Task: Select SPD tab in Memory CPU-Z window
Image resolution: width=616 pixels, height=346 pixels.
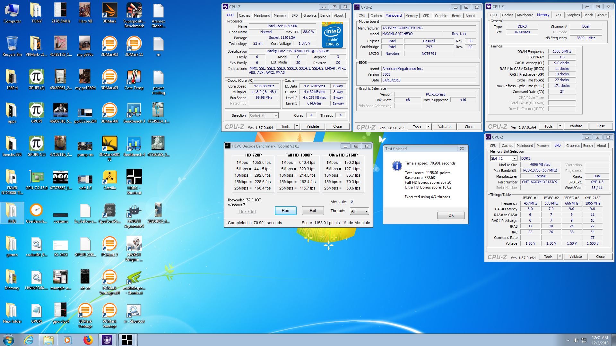Action: [x=558, y=15]
